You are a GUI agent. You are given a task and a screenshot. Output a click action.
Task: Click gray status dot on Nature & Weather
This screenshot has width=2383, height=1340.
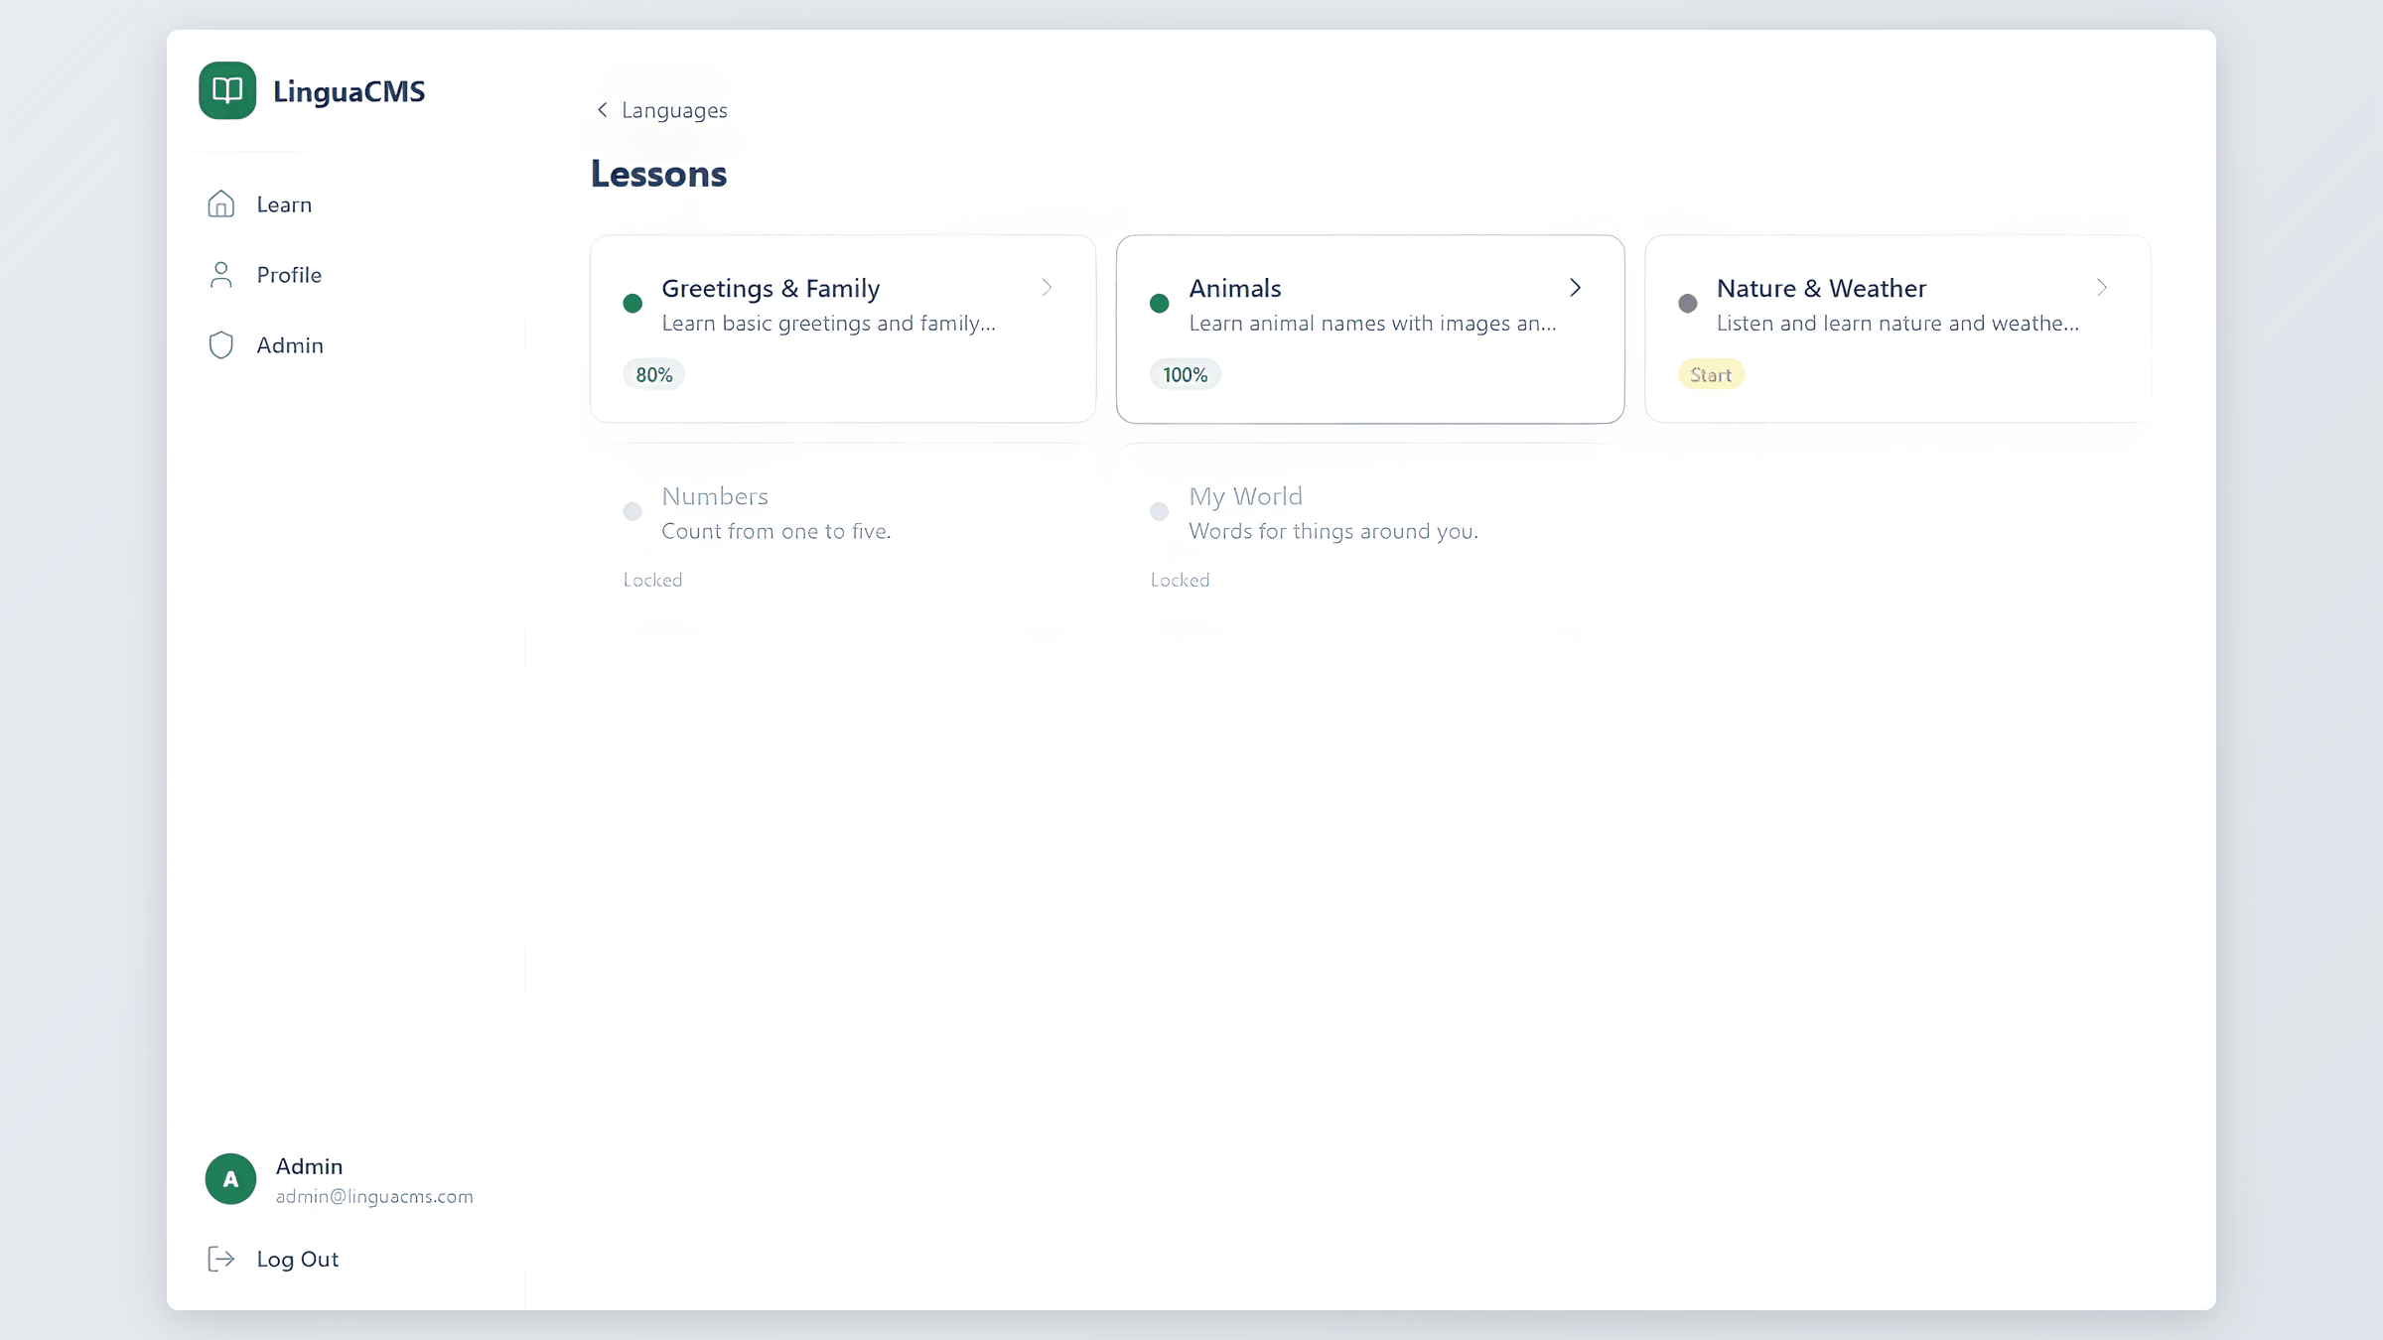pos(1687,304)
